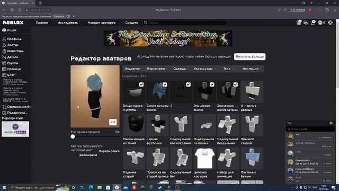
Task: Uncheck the Эпическая аниме shirt item
Action: (212, 85)
